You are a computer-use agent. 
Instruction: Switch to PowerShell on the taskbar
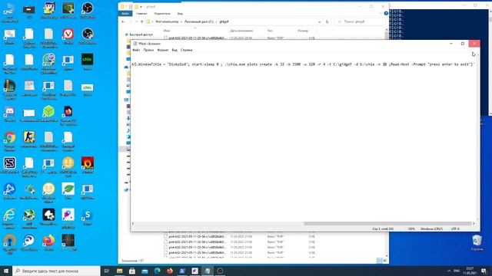point(182,271)
